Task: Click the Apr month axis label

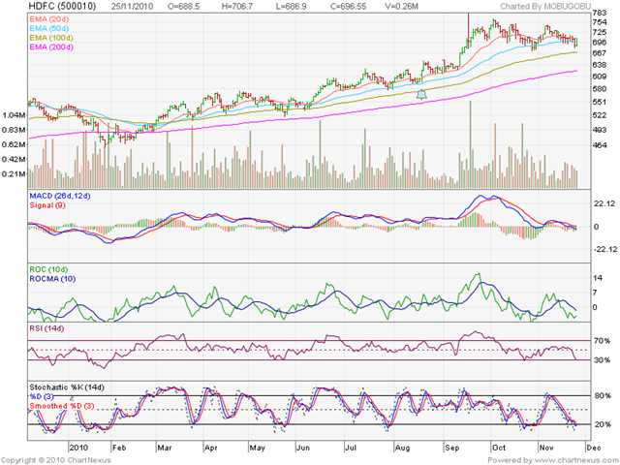Action: pos(211,448)
